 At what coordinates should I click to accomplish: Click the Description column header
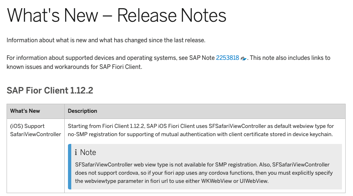(82, 111)
